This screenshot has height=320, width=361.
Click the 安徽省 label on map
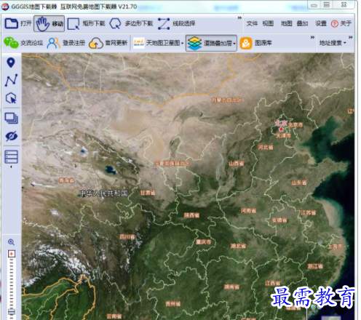point(279,220)
